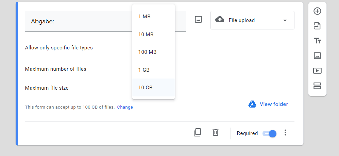
Task: Add a section icon
Action: (x=317, y=86)
